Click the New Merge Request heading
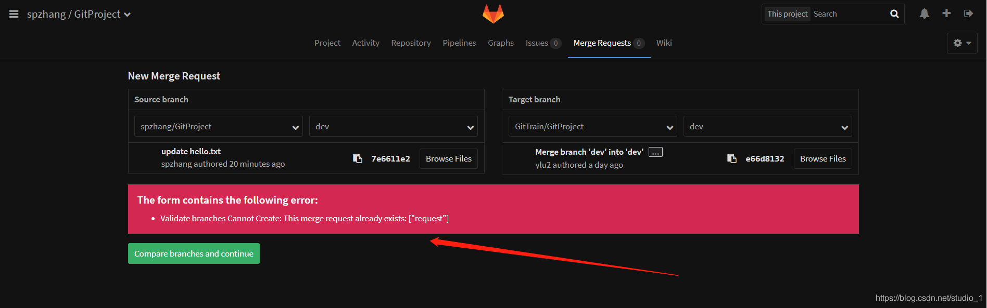 (x=174, y=76)
